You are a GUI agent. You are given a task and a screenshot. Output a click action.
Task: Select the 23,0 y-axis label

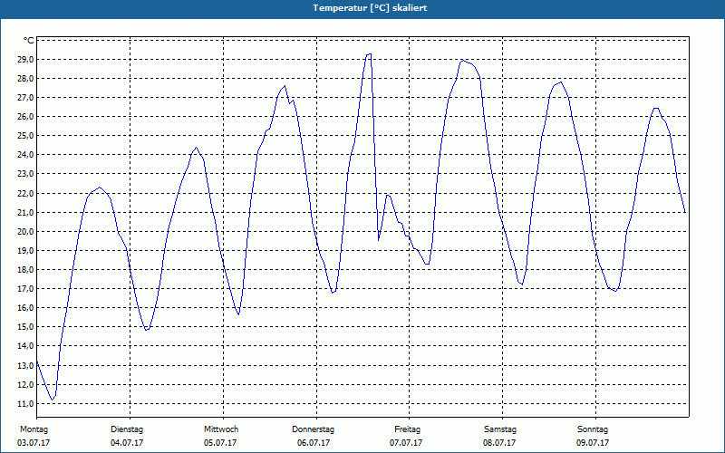[26, 174]
